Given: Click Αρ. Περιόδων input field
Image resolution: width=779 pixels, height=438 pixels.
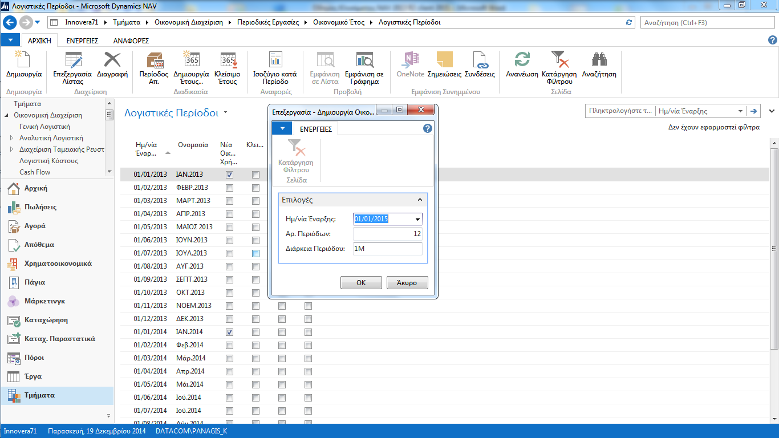Looking at the screenshot, I should 388,234.
